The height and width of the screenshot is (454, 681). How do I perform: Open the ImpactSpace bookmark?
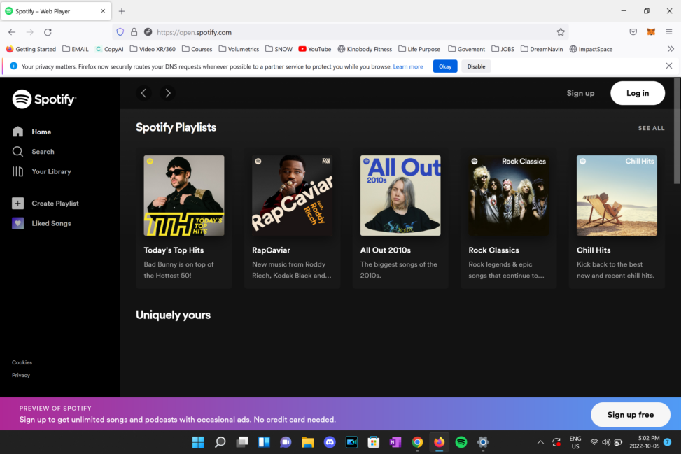click(591, 49)
